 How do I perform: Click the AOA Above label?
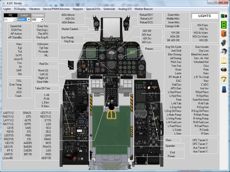(68, 15)
